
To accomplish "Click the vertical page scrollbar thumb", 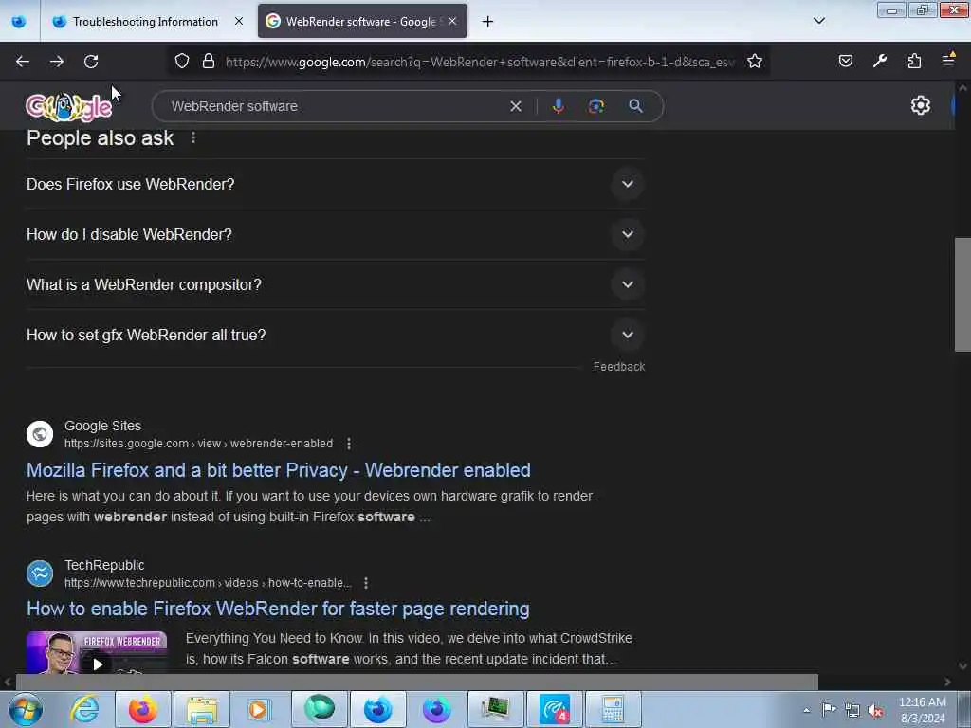I will coord(962,294).
